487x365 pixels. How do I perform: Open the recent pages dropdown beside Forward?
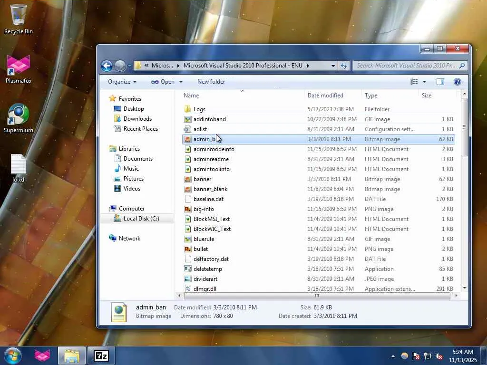click(x=129, y=66)
